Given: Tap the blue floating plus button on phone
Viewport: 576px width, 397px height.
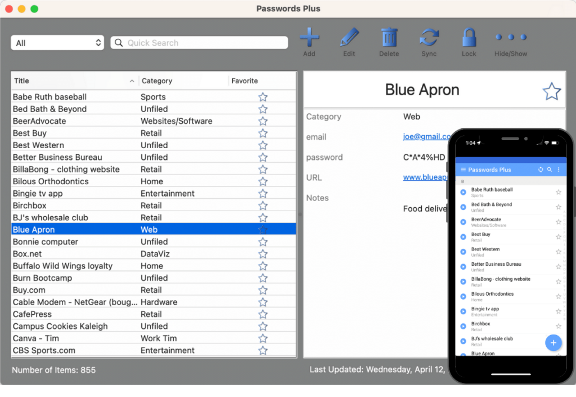Looking at the screenshot, I should [553, 342].
